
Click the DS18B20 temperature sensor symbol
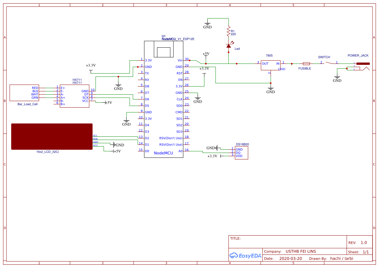click(241, 152)
